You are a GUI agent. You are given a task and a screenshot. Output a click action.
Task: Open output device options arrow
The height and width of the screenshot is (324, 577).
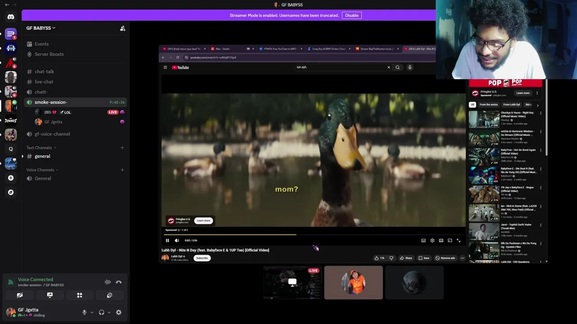pyautogui.click(x=109, y=312)
